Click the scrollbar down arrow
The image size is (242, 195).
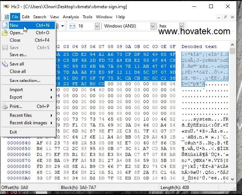click(x=232, y=179)
